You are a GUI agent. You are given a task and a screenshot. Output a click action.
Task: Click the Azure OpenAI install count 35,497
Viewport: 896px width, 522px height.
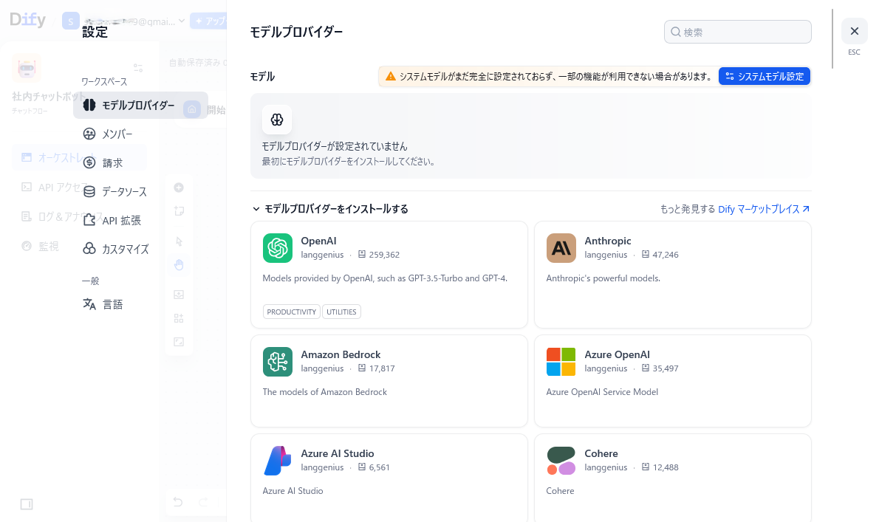coord(666,368)
